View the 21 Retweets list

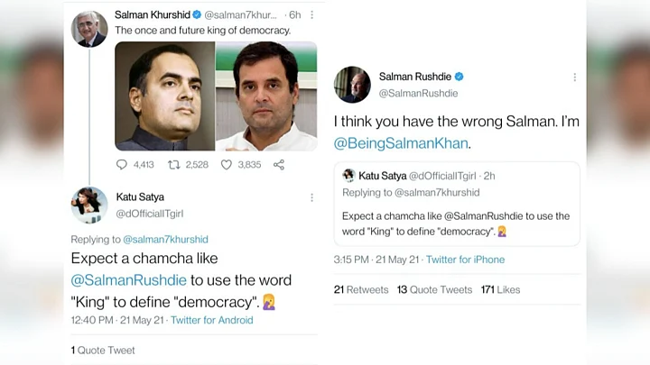(361, 290)
